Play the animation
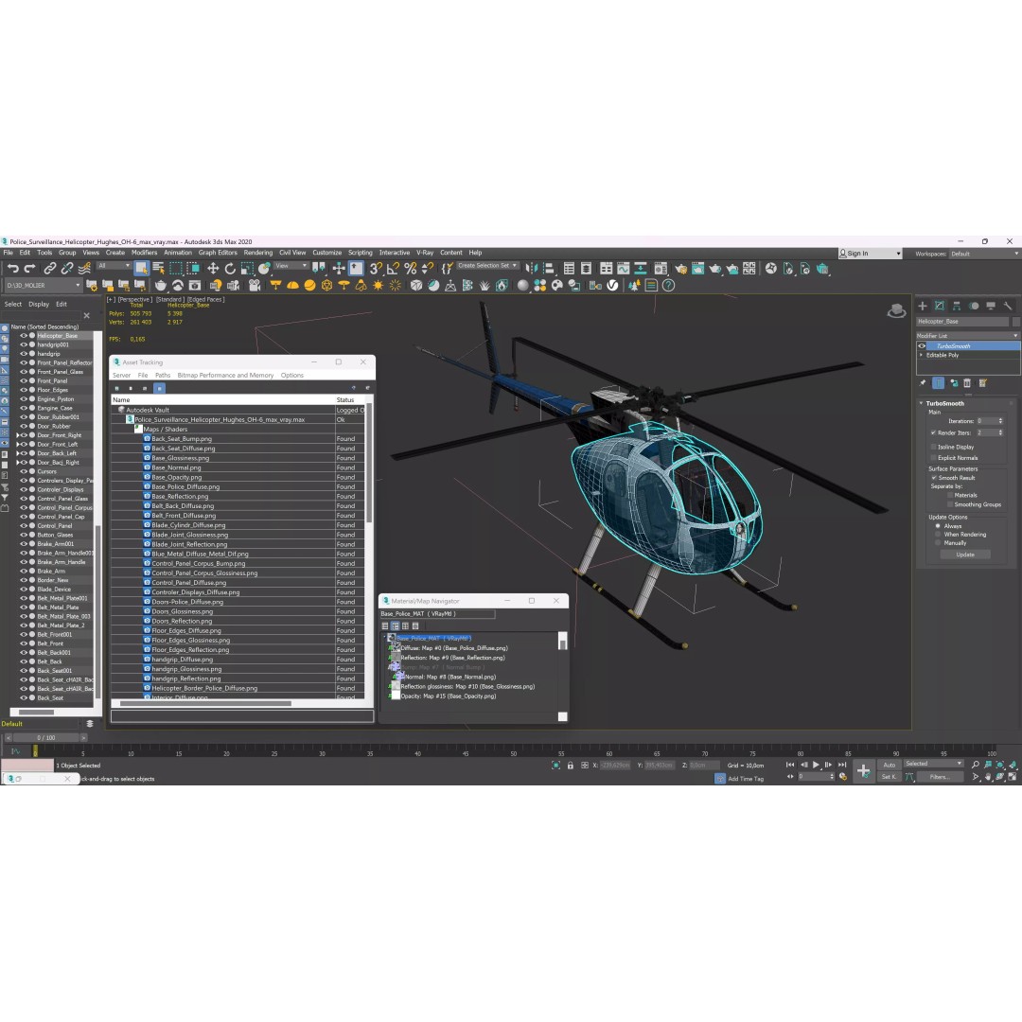Viewport: 1022px width, 1022px height. pyautogui.click(x=816, y=765)
